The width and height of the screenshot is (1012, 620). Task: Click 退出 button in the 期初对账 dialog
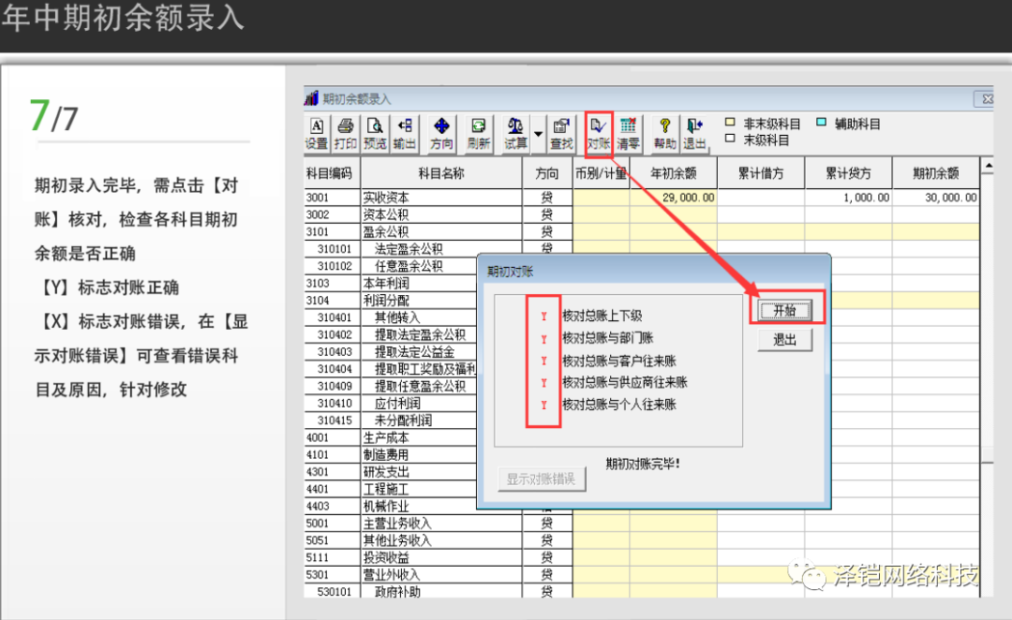tap(785, 340)
